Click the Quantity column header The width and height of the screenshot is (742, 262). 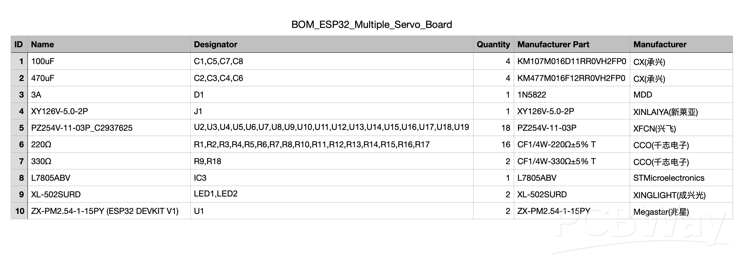click(x=493, y=44)
